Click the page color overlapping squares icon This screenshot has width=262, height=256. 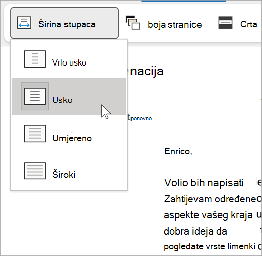click(133, 23)
